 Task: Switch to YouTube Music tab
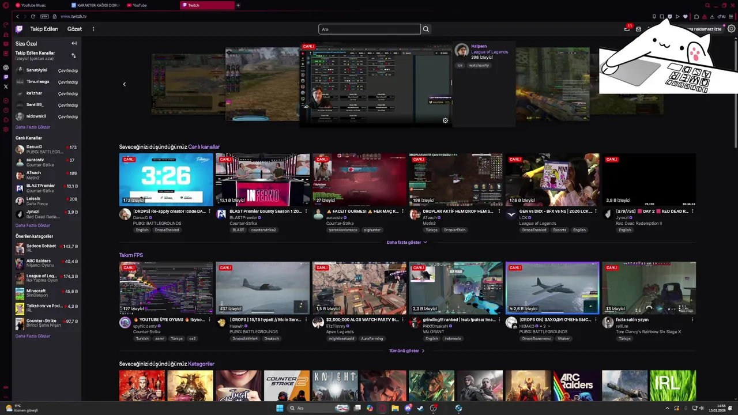[x=39, y=5]
